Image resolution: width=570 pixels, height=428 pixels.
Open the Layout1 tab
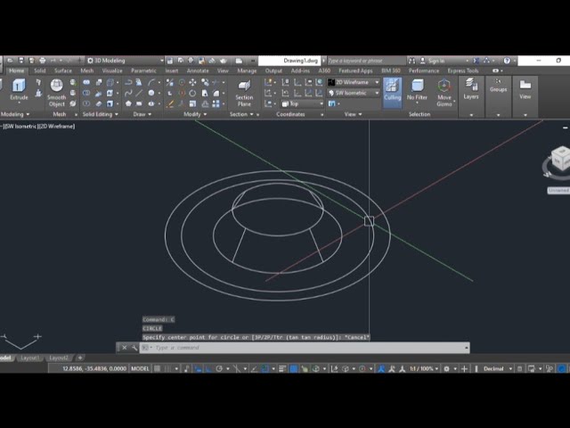click(29, 358)
